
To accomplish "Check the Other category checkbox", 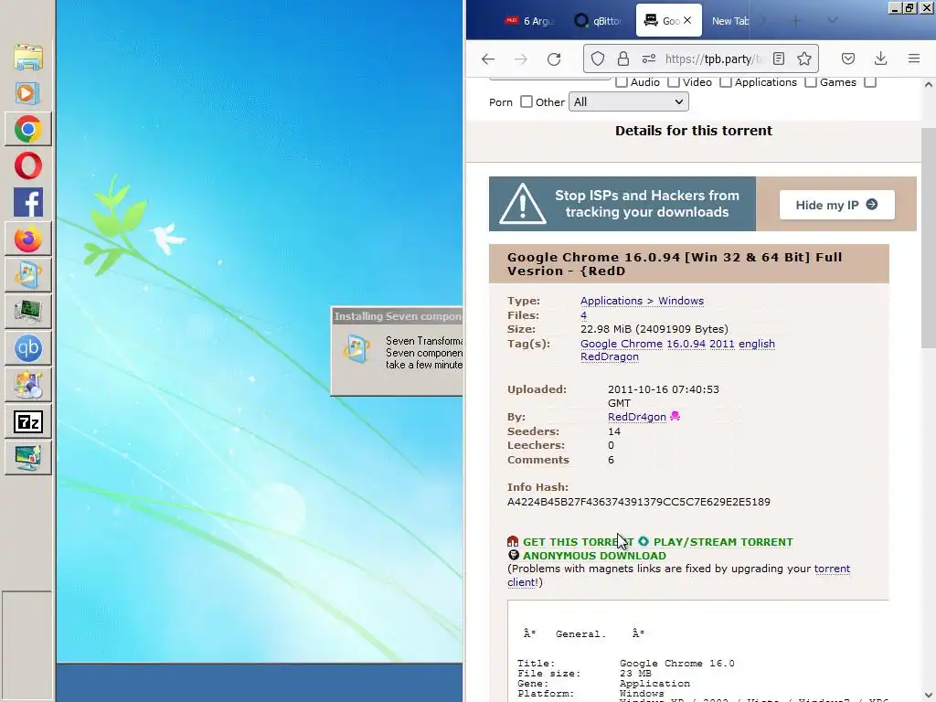I will (x=526, y=101).
